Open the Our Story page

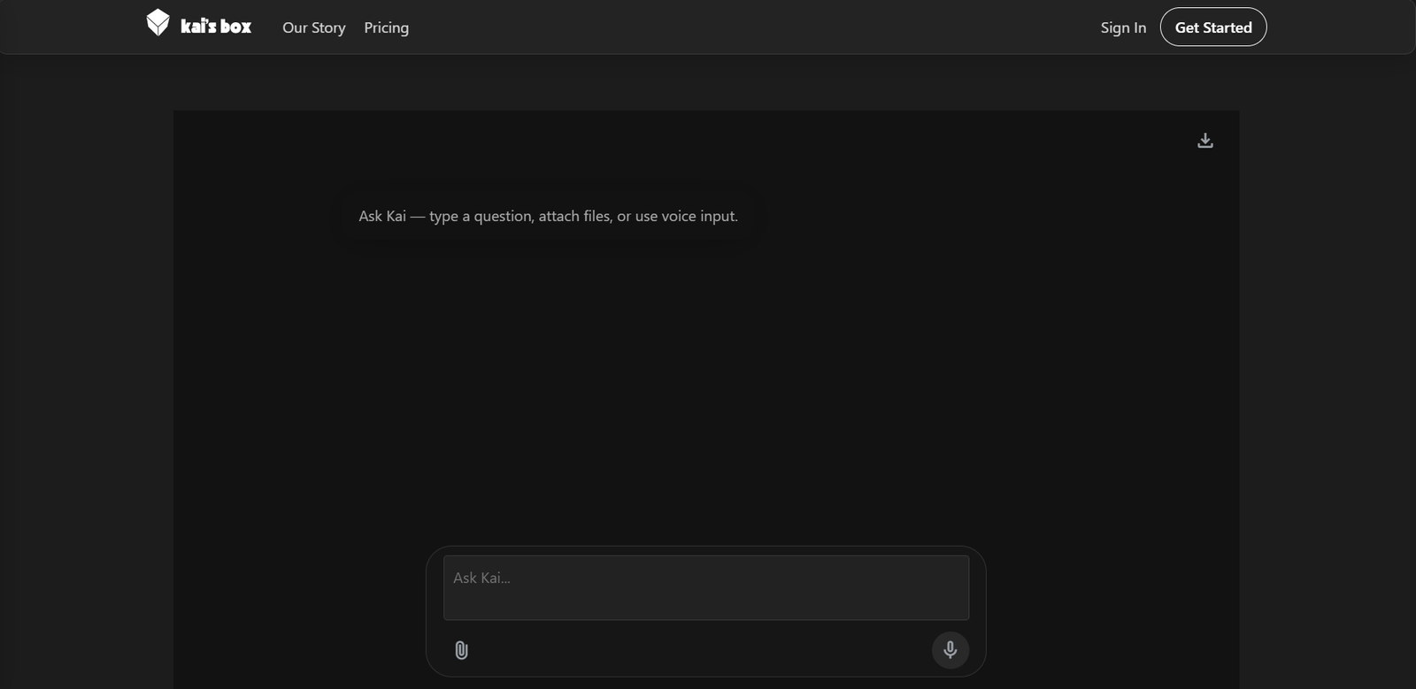[313, 27]
